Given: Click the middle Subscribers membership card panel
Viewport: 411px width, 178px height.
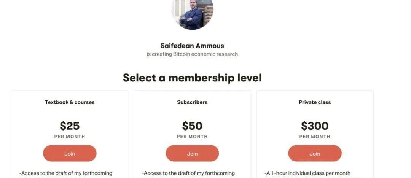Looking at the screenshot, I should (232, 114).
